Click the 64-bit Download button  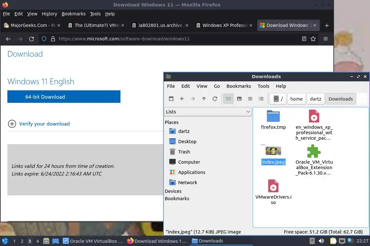[64, 97]
